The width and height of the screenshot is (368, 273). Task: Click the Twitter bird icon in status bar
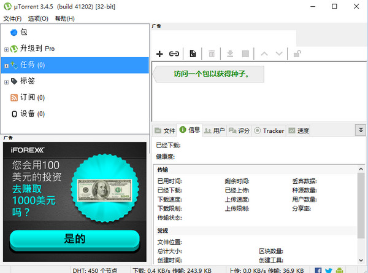tap(328, 270)
